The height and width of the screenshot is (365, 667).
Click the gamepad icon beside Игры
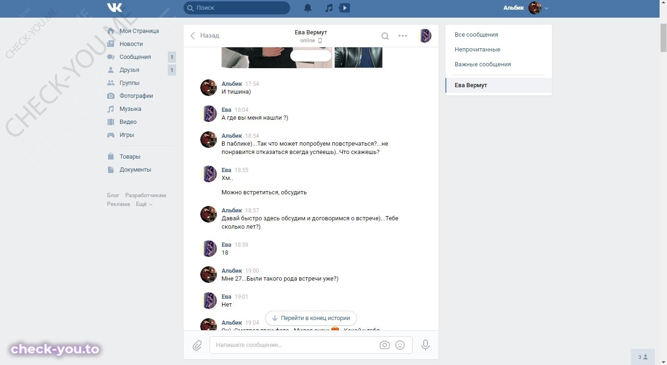(x=111, y=135)
